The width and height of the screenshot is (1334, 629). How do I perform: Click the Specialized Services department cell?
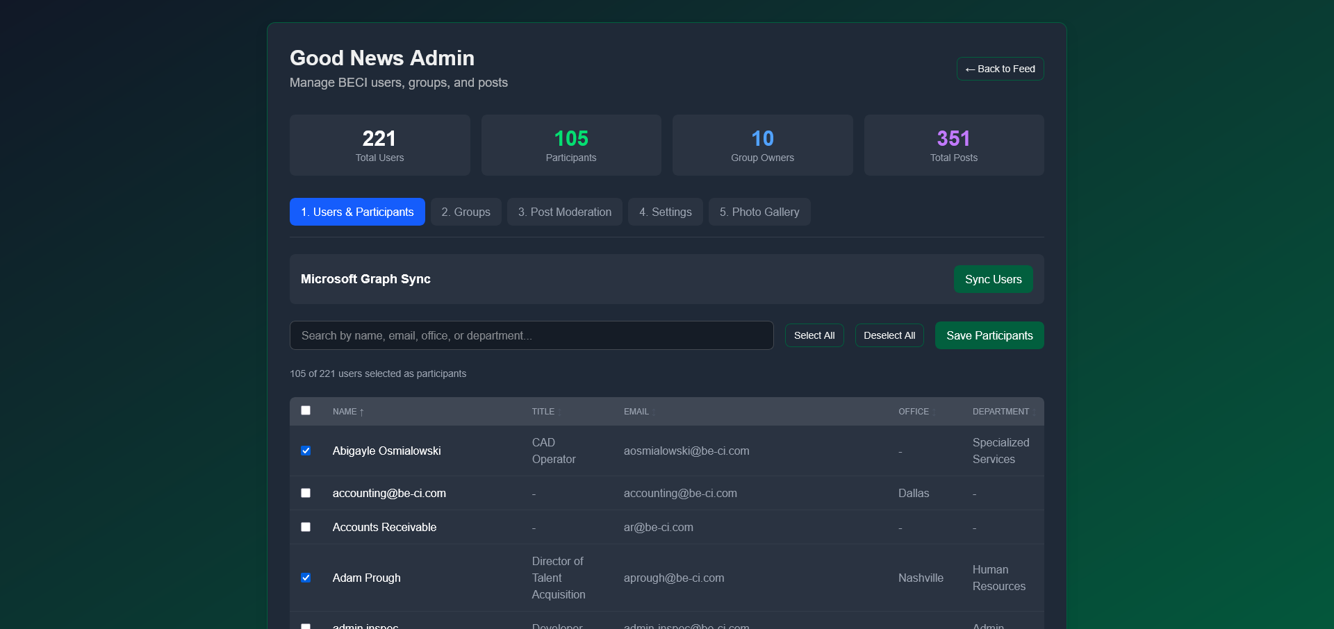(1001, 451)
